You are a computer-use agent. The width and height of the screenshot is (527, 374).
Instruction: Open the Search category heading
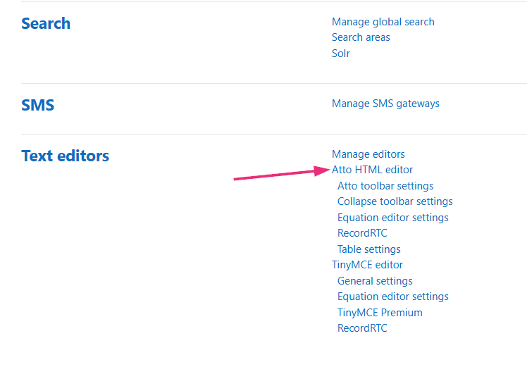point(46,23)
